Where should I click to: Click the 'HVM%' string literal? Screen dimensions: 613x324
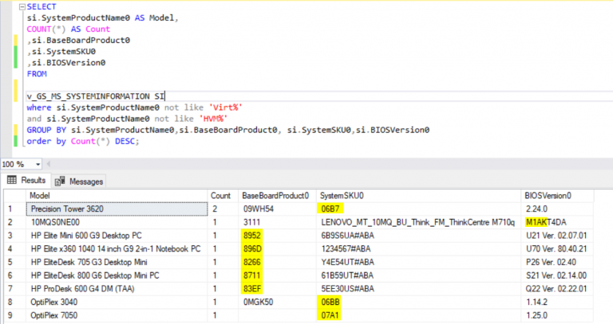[x=213, y=119]
